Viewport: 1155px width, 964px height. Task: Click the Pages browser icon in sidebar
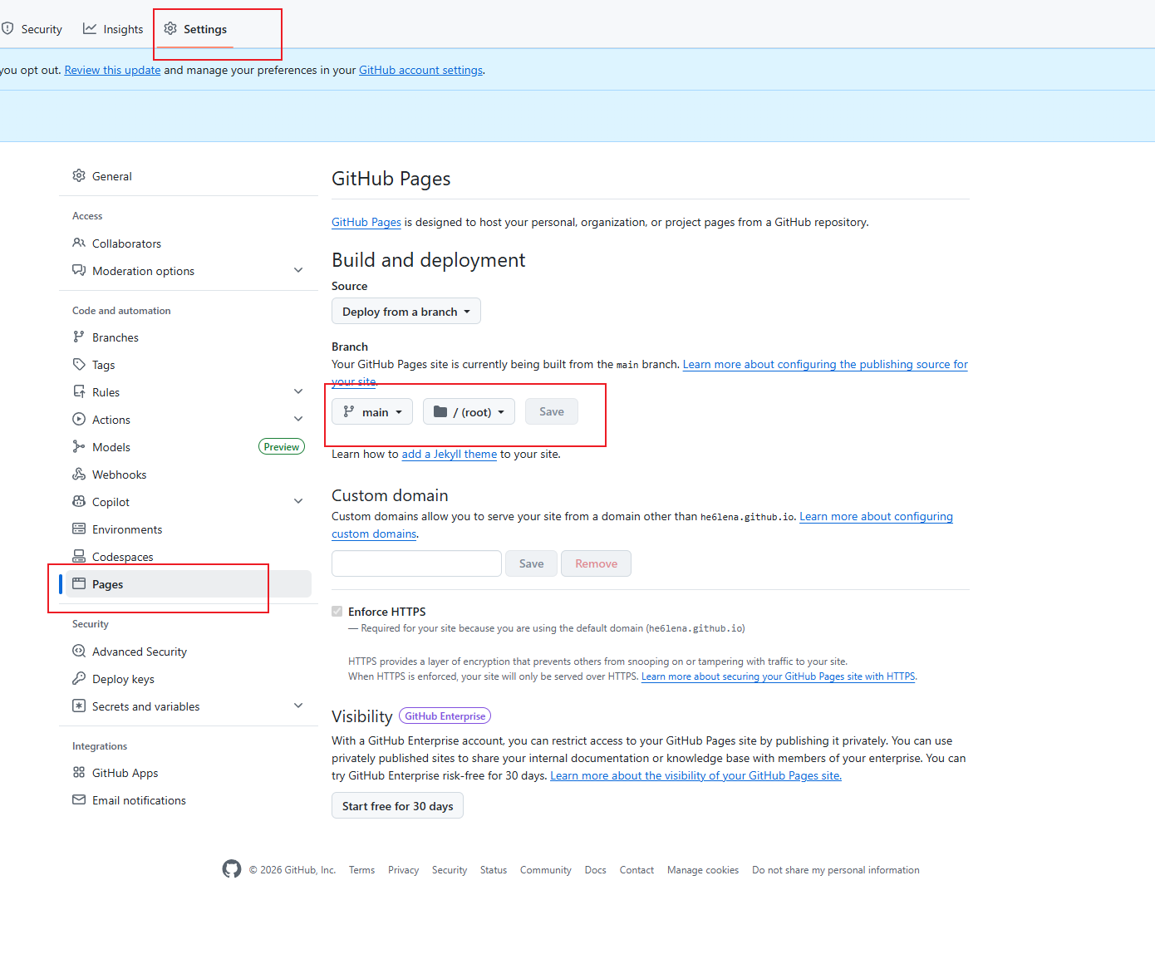[x=79, y=584]
